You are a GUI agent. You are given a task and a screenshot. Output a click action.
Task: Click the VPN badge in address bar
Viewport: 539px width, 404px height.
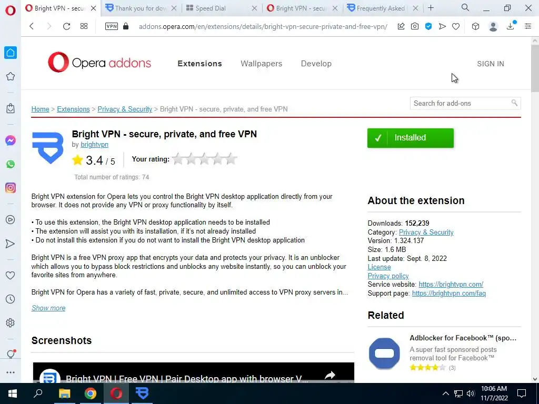click(112, 26)
